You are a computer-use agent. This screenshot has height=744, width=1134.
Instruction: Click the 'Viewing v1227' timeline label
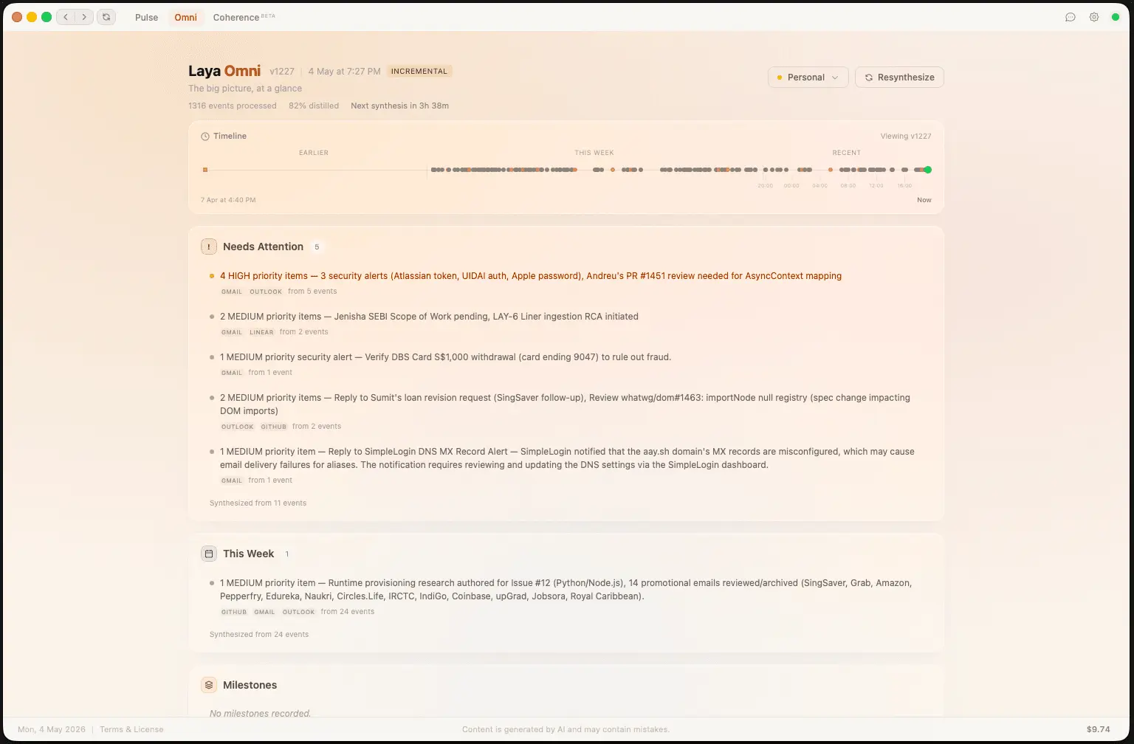pos(906,137)
